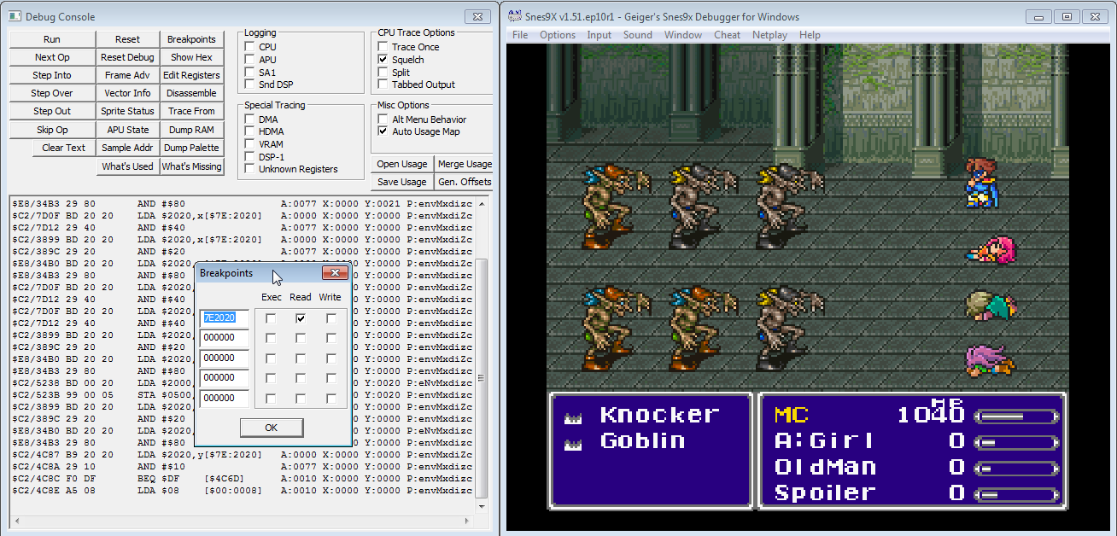Click OK in the Breakpoints dialog

pyautogui.click(x=271, y=428)
